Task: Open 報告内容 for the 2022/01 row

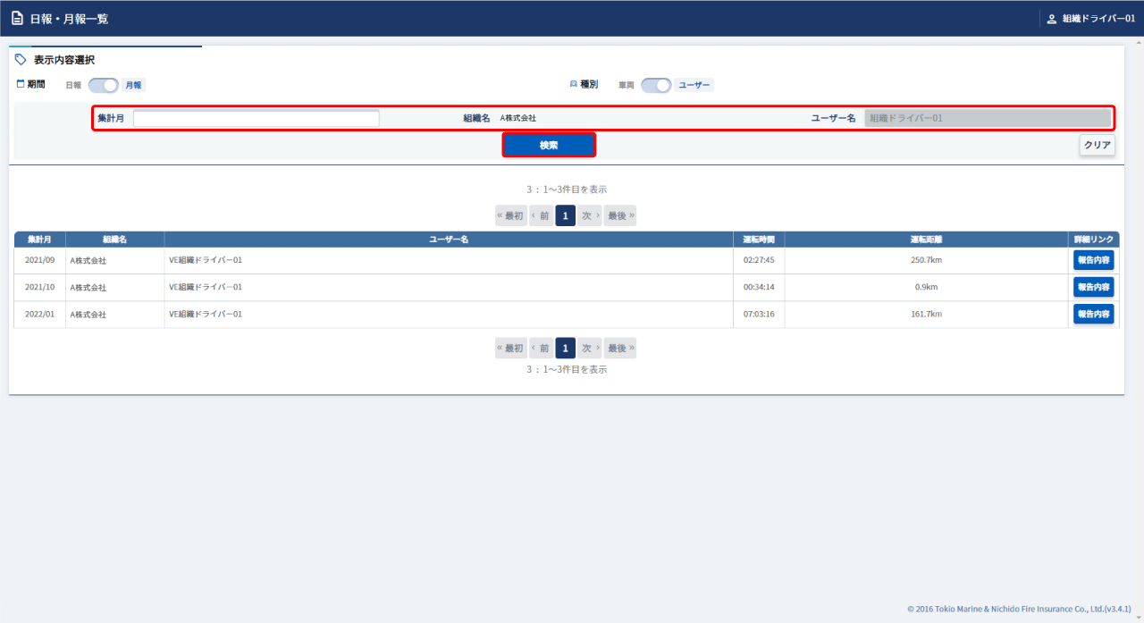Action: tap(1093, 314)
